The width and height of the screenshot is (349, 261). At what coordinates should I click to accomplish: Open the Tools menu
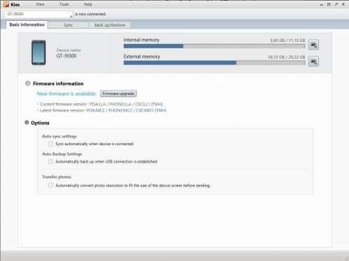pyautogui.click(x=64, y=4)
